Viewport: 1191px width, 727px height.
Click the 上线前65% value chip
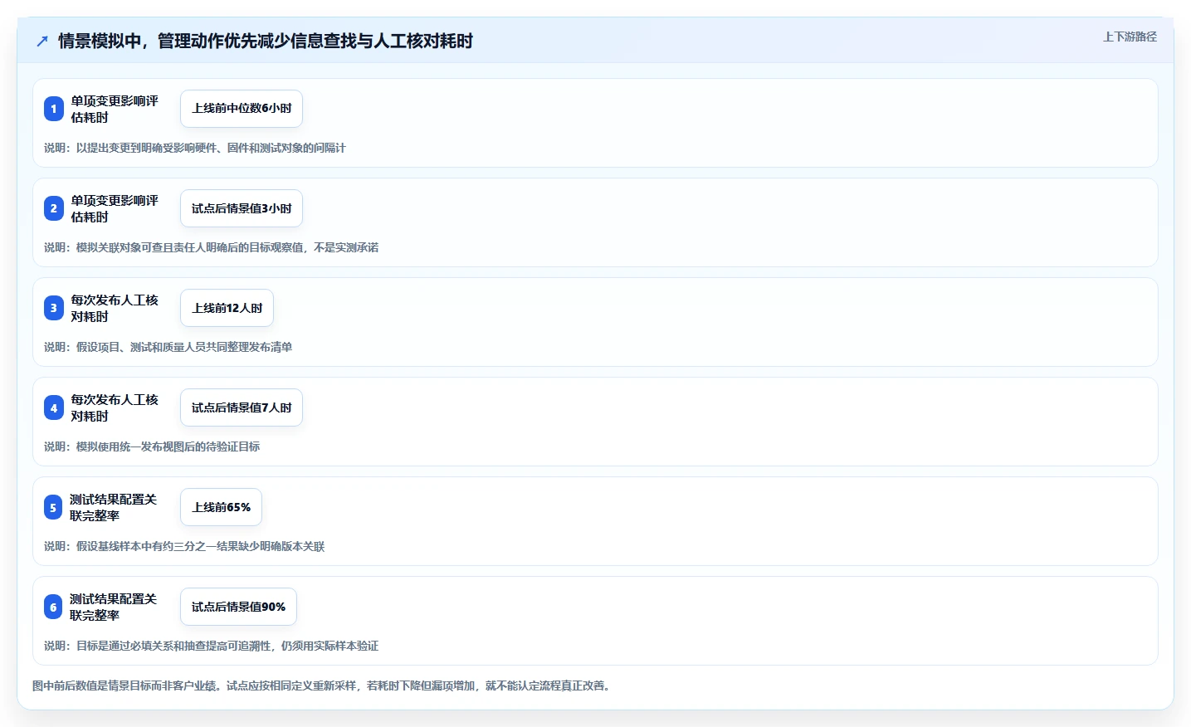tap(221, 507)
